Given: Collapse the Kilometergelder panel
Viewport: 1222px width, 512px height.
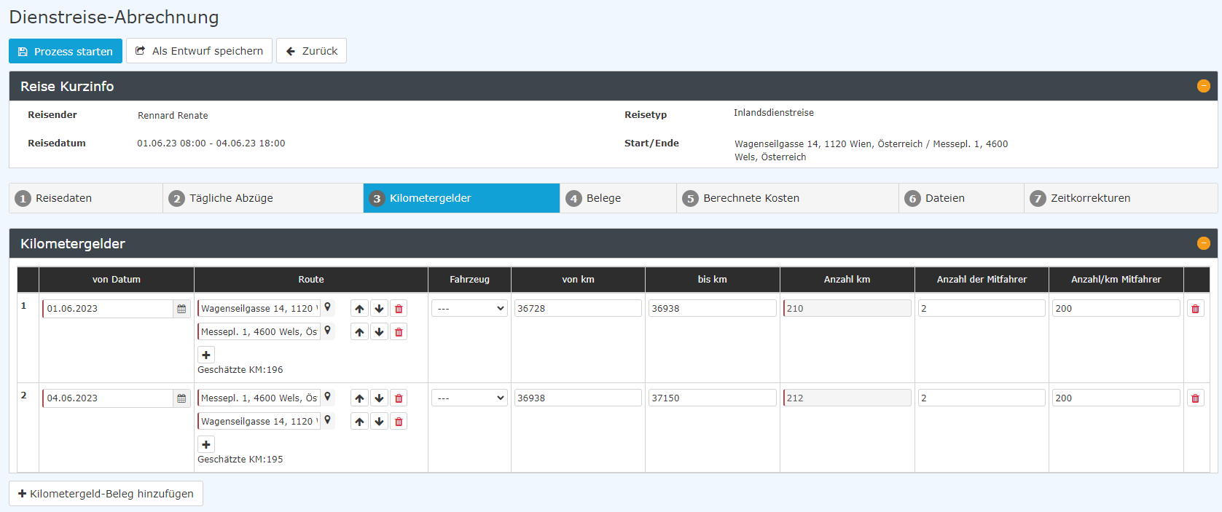Looking at the screenshot, I should coord(1204,243).
